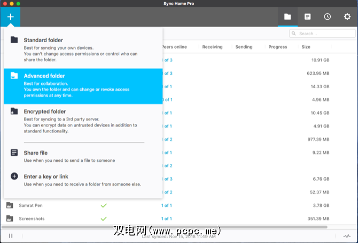Screen dimensions: 358x243
Task: Click the 4.91 GB size value
Action: [x=321, y=126]
